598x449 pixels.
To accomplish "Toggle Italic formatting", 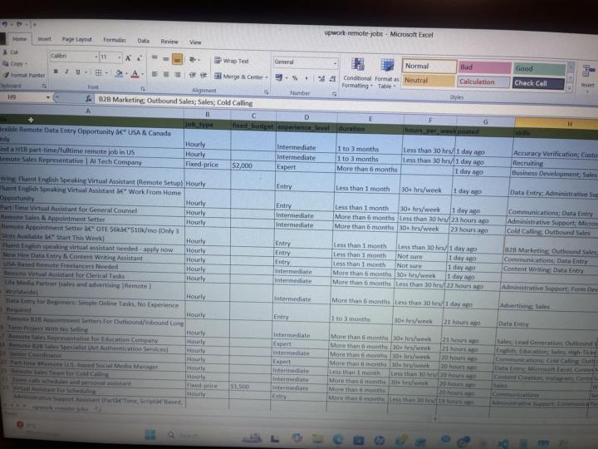I will 66,72.
